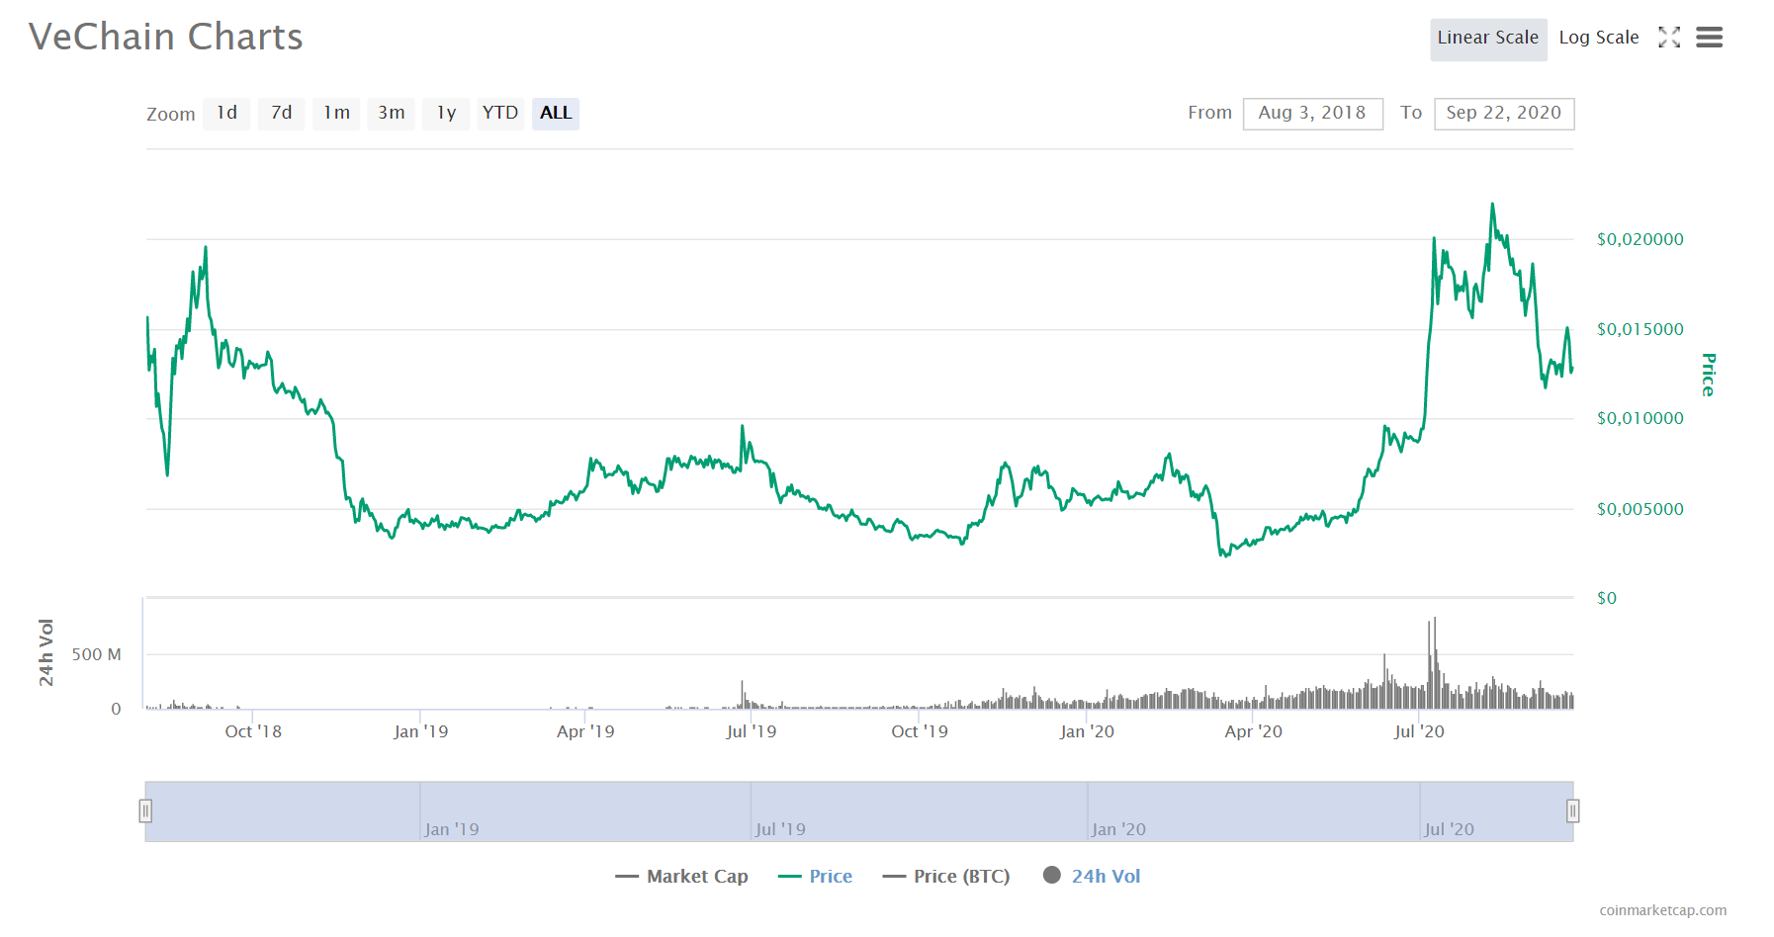The height and width of the screenshot is (937, 1774).
Task: Edit the From date field Aug 3, 2018
Action: coord(1312,113)
